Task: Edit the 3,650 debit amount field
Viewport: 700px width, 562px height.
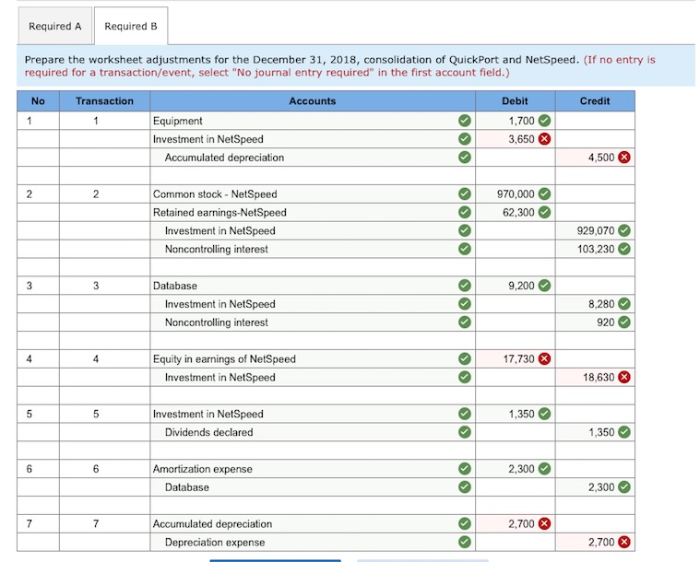Action: pos(516,139)
